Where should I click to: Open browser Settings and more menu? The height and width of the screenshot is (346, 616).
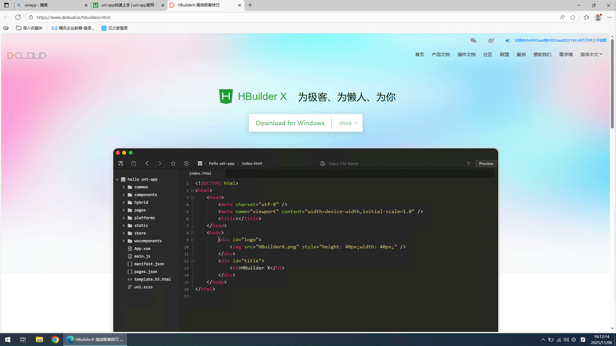coord(609,17)
